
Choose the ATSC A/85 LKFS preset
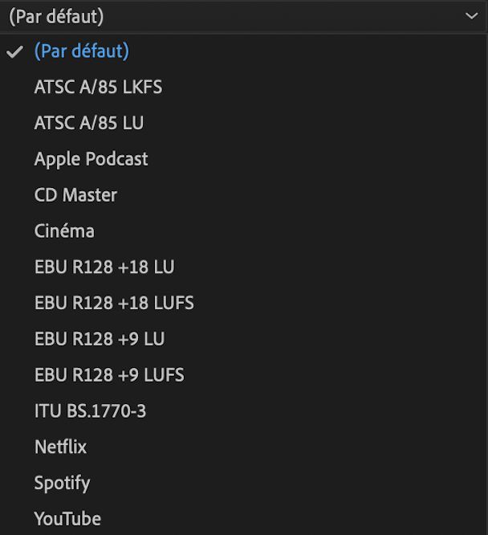coord(98,87)
